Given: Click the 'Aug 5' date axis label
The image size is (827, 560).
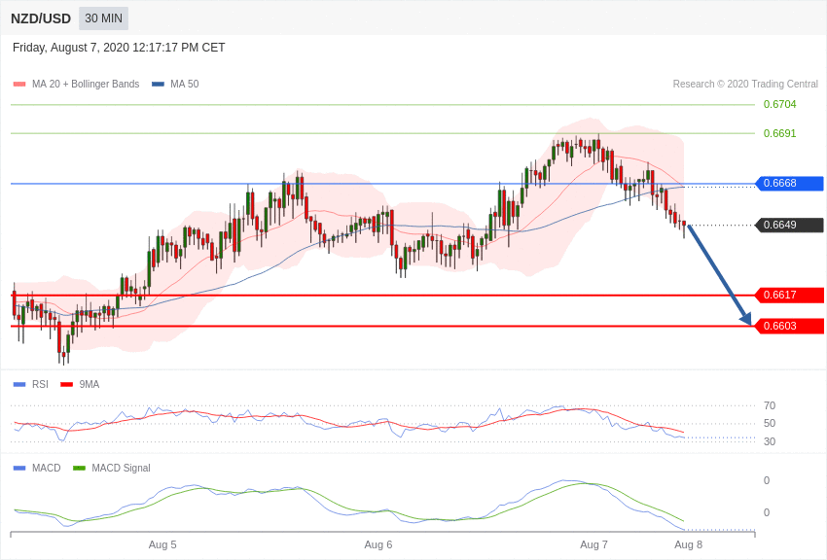Looking at the screenshot, I should 162,544.
